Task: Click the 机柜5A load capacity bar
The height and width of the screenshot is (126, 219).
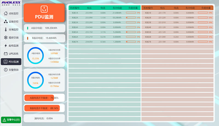Action: (131, 32)
